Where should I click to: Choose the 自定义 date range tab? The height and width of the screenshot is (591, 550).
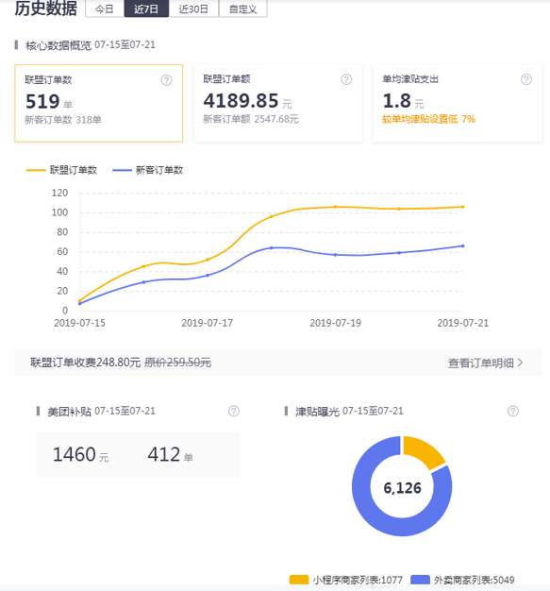pos(243,8)
